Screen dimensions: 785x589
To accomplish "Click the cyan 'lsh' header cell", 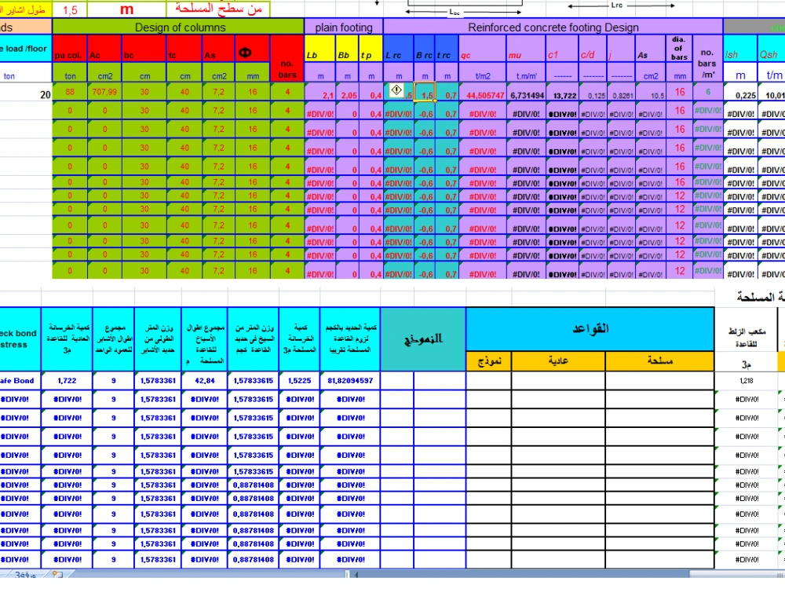I will (740, 49).
